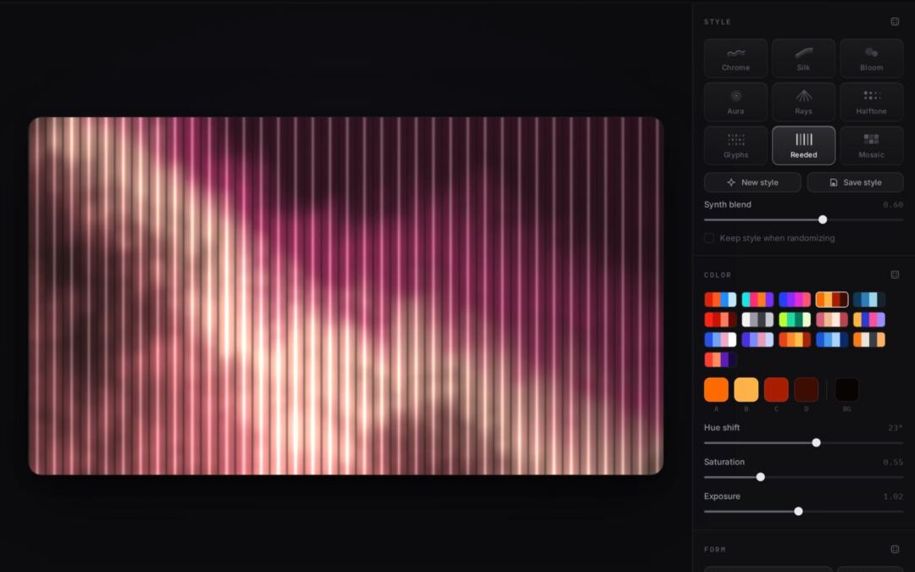Open the BG black background swatch

846,389
